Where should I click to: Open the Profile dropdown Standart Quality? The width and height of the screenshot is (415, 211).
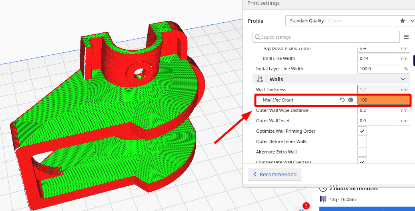[350, 21]
